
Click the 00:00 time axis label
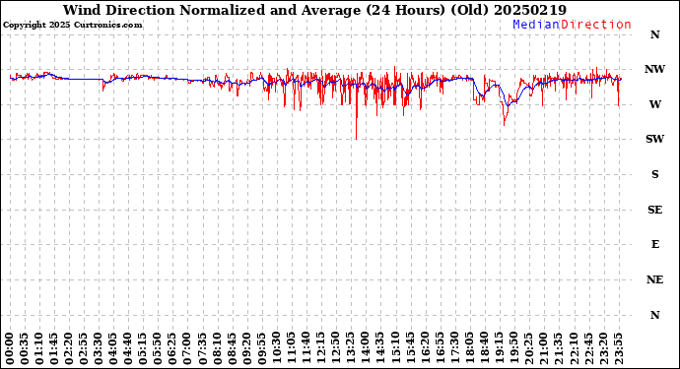(10, 348)
